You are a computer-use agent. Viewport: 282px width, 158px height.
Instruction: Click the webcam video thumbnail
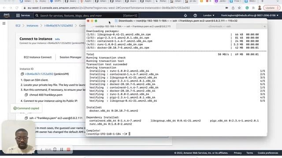[19, 137]
